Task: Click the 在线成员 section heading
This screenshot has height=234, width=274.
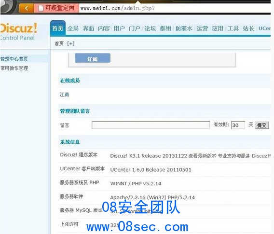Action: click(70, 81)
